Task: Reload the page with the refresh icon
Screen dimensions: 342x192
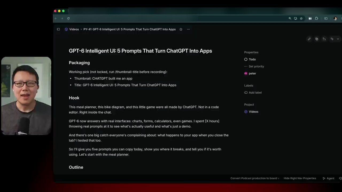Action: click(68, 18)
